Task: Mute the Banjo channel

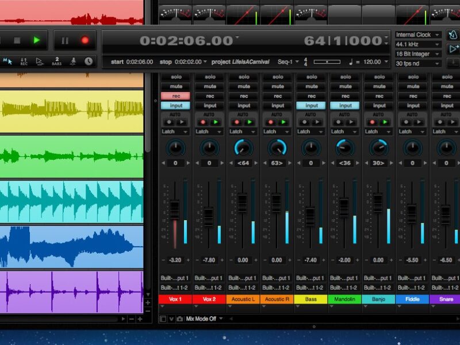Action: (x=379, y=86)
